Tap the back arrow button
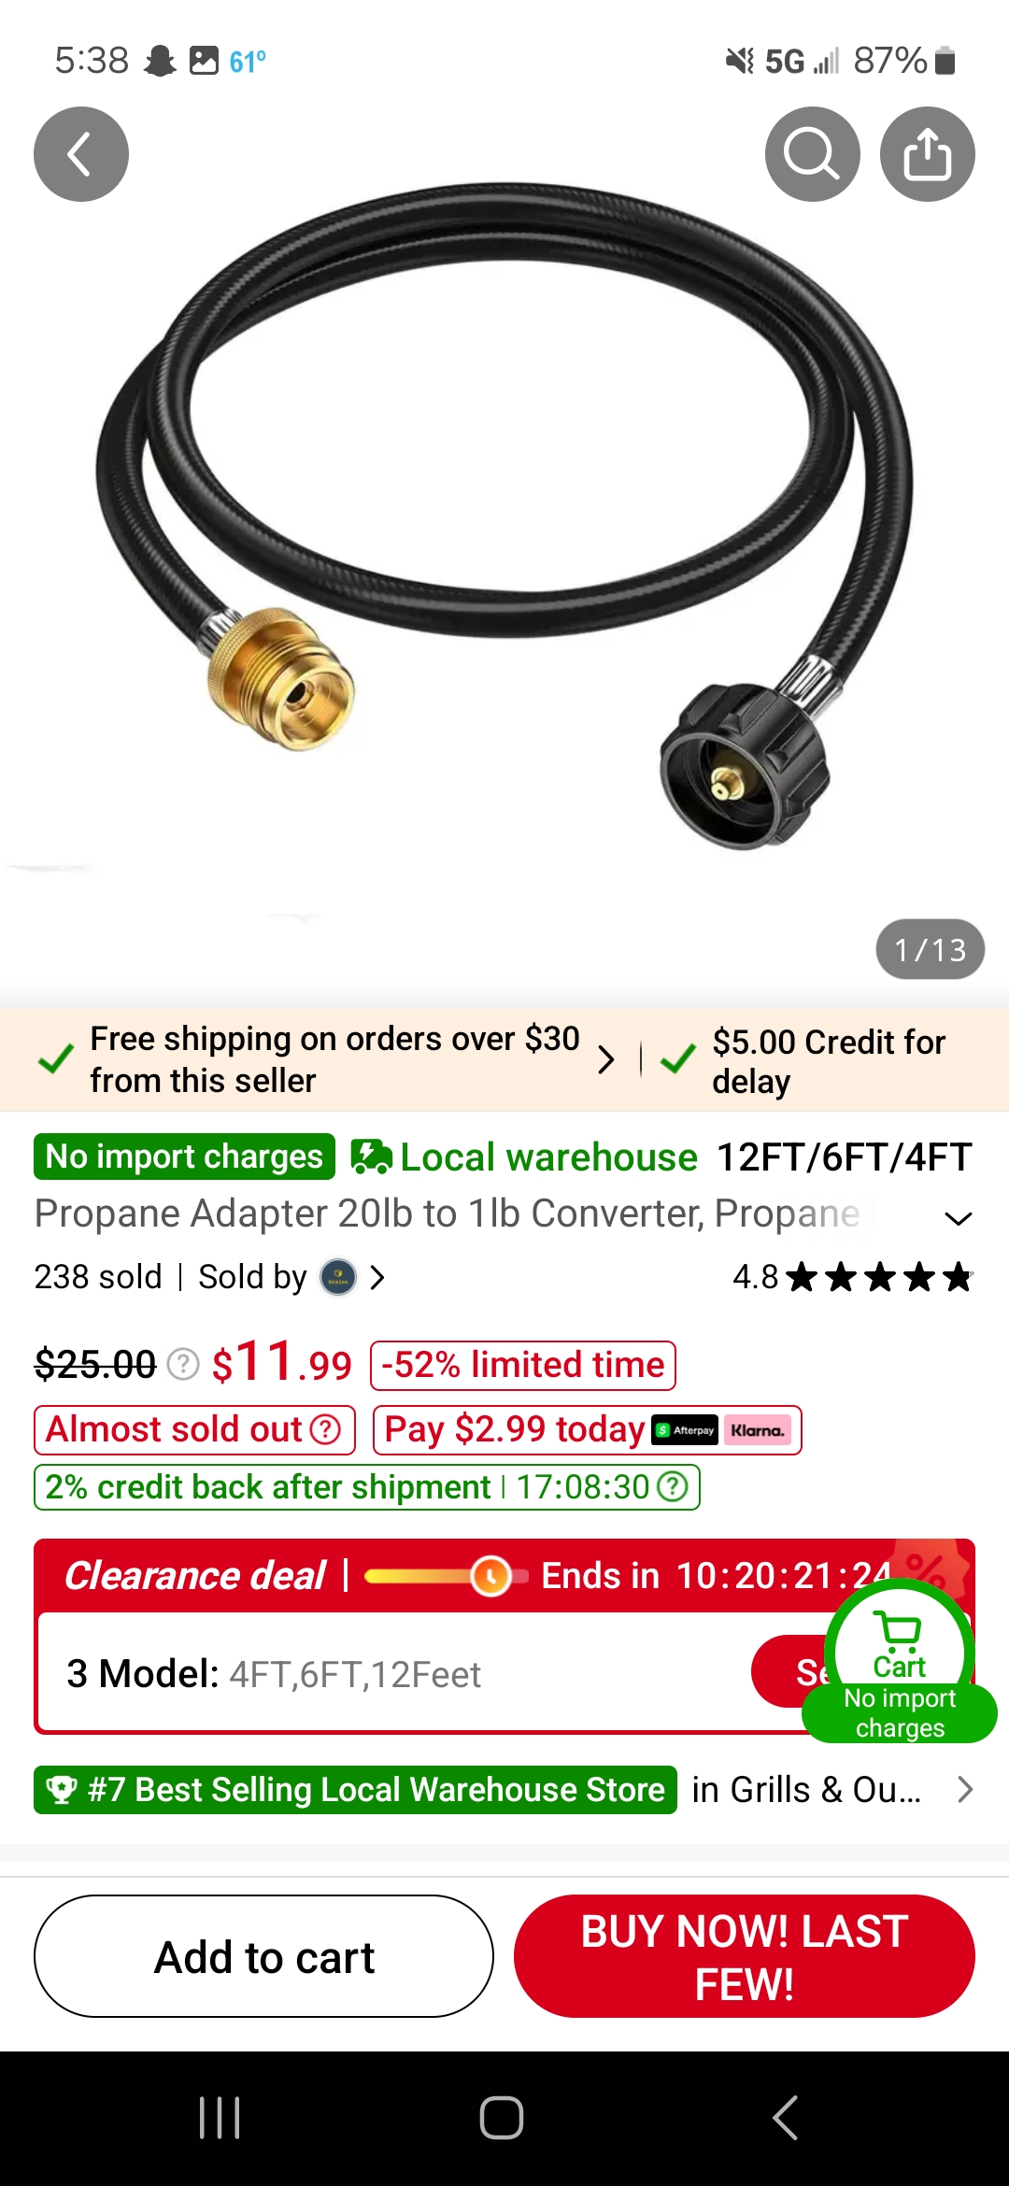This screenshot has height=2186, width=1009. click(81, 154)
